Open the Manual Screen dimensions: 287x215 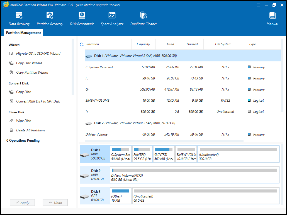click(272, 18)
